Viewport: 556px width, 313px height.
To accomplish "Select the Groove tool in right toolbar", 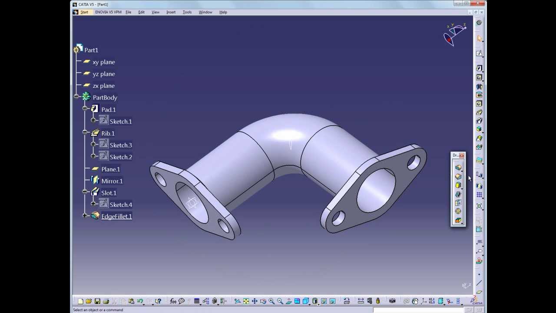I will click(479, 95).
